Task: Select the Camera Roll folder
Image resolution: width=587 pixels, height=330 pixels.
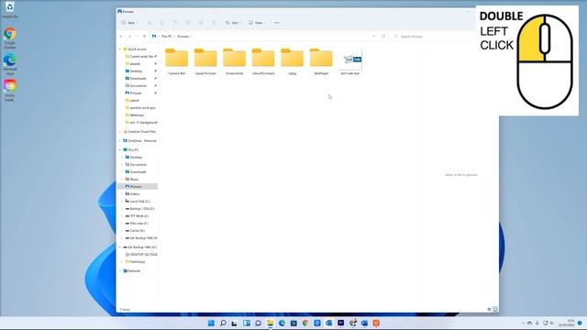Action: (x=177, y=61)
